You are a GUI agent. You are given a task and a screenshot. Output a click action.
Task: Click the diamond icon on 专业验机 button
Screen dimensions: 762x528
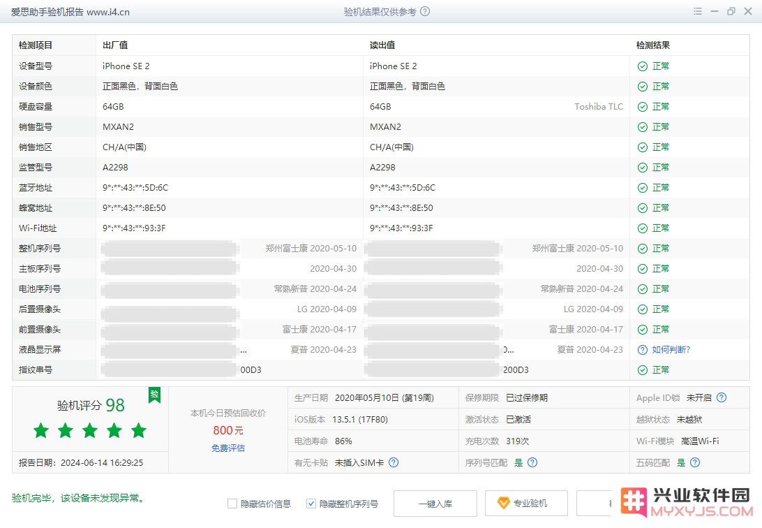(x=504, y=503)
